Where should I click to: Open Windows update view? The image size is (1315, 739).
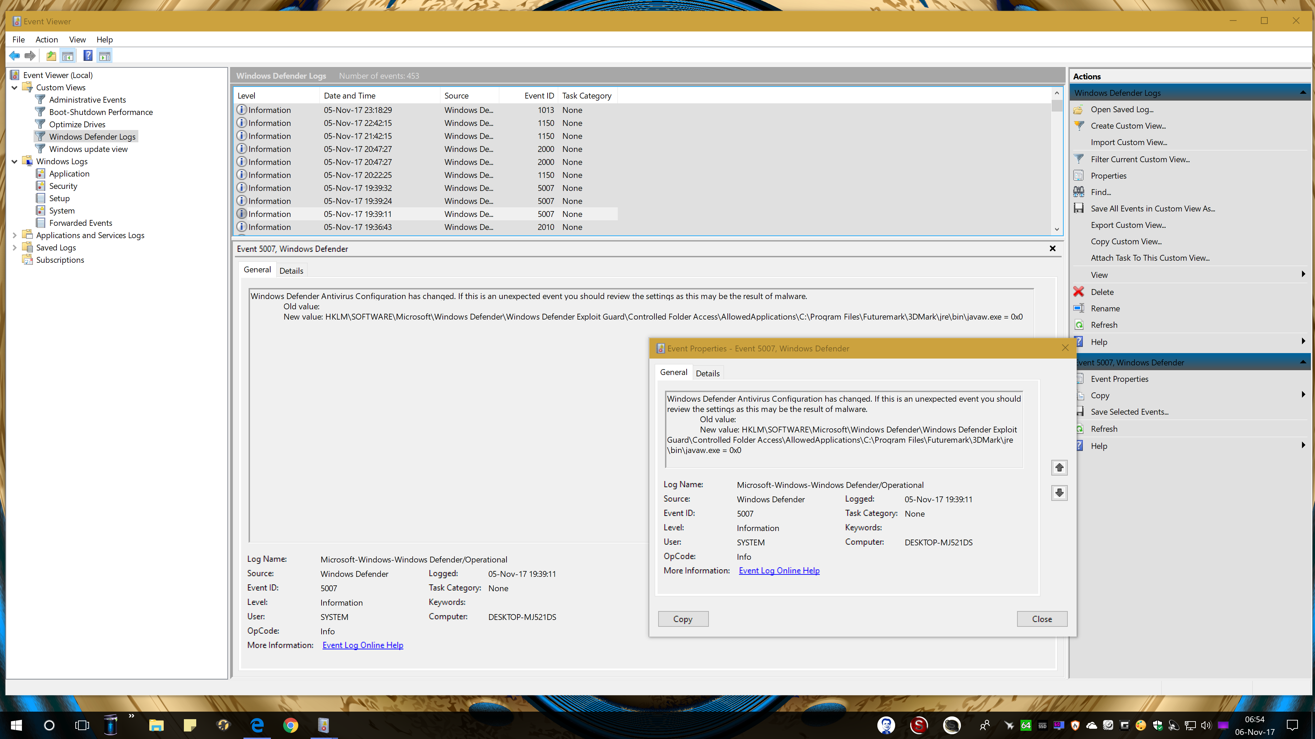click(88, 149)
